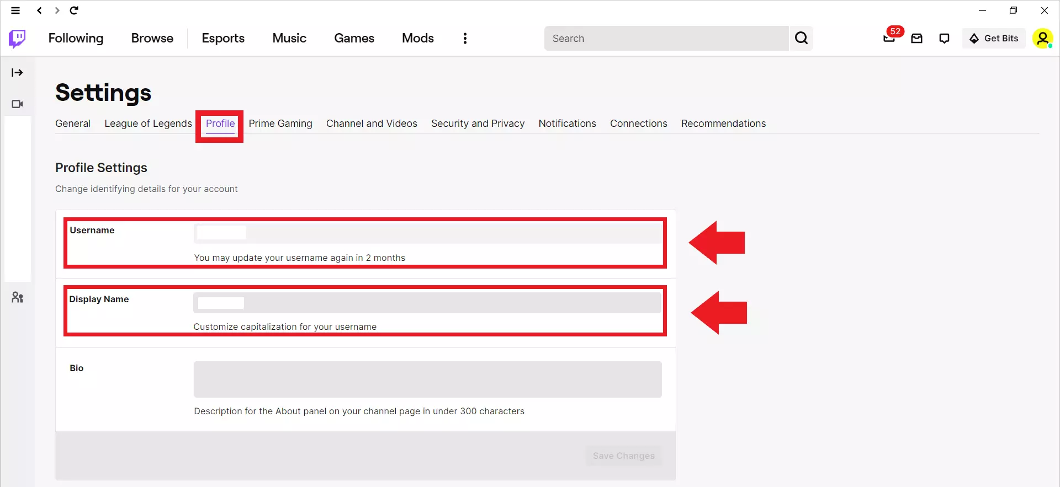
Task: Click the Bio description hint text
Action: [359, 411]
